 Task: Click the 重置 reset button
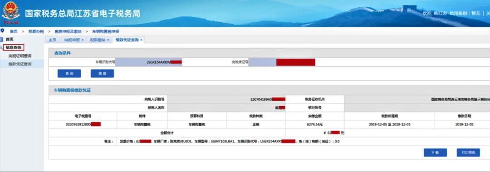coord(102,74)
